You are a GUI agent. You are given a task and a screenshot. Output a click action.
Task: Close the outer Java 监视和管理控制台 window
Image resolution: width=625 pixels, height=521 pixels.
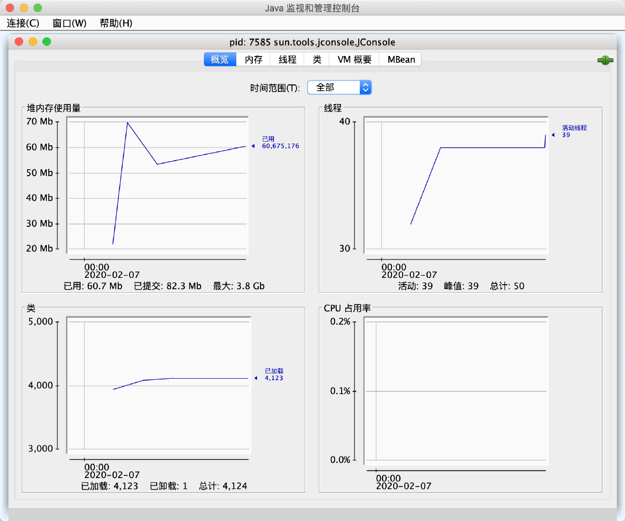pyautogui.click(x=10, y=8)
